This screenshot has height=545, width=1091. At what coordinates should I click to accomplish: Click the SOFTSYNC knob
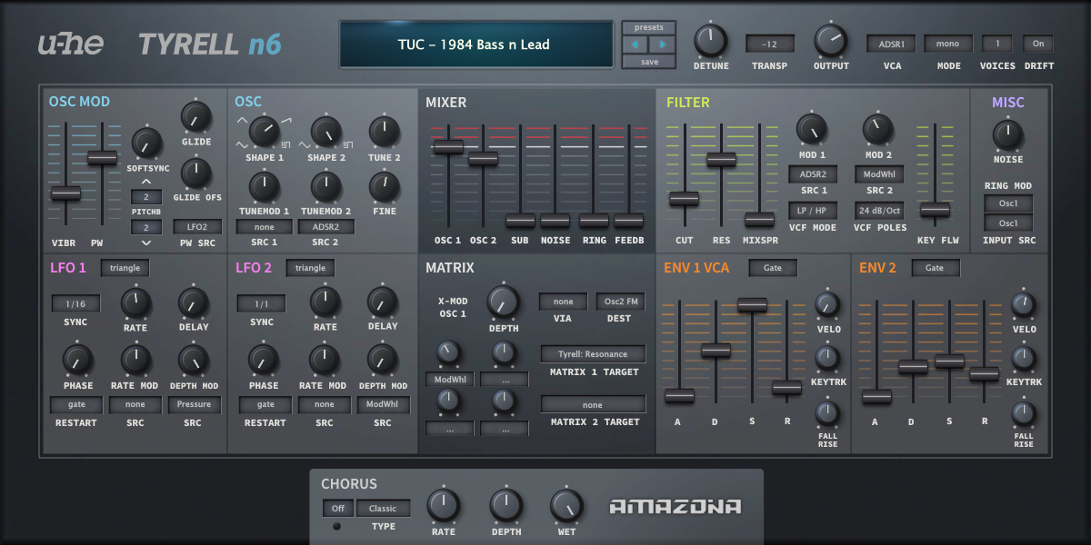146,143
